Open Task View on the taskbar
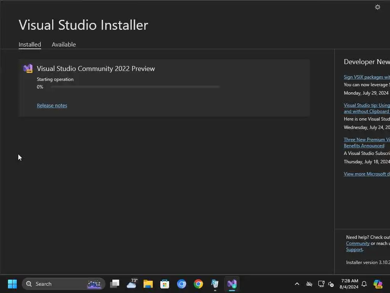 pyautogui.click(x=115, y=284)
